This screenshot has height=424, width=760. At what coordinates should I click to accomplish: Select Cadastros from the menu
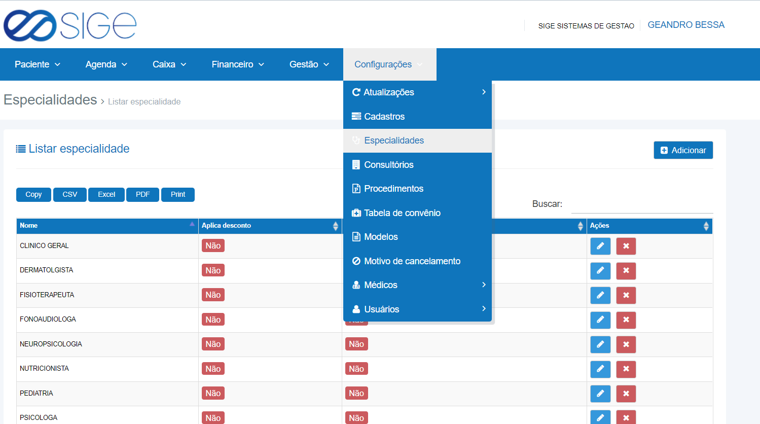point(417,117)
